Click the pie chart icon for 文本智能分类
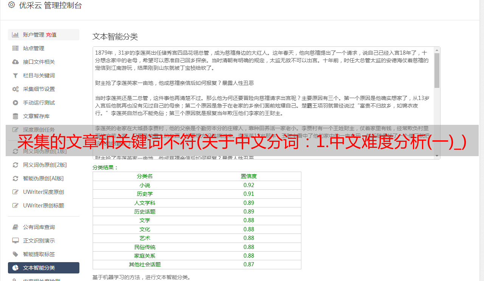 pos(16,268)
